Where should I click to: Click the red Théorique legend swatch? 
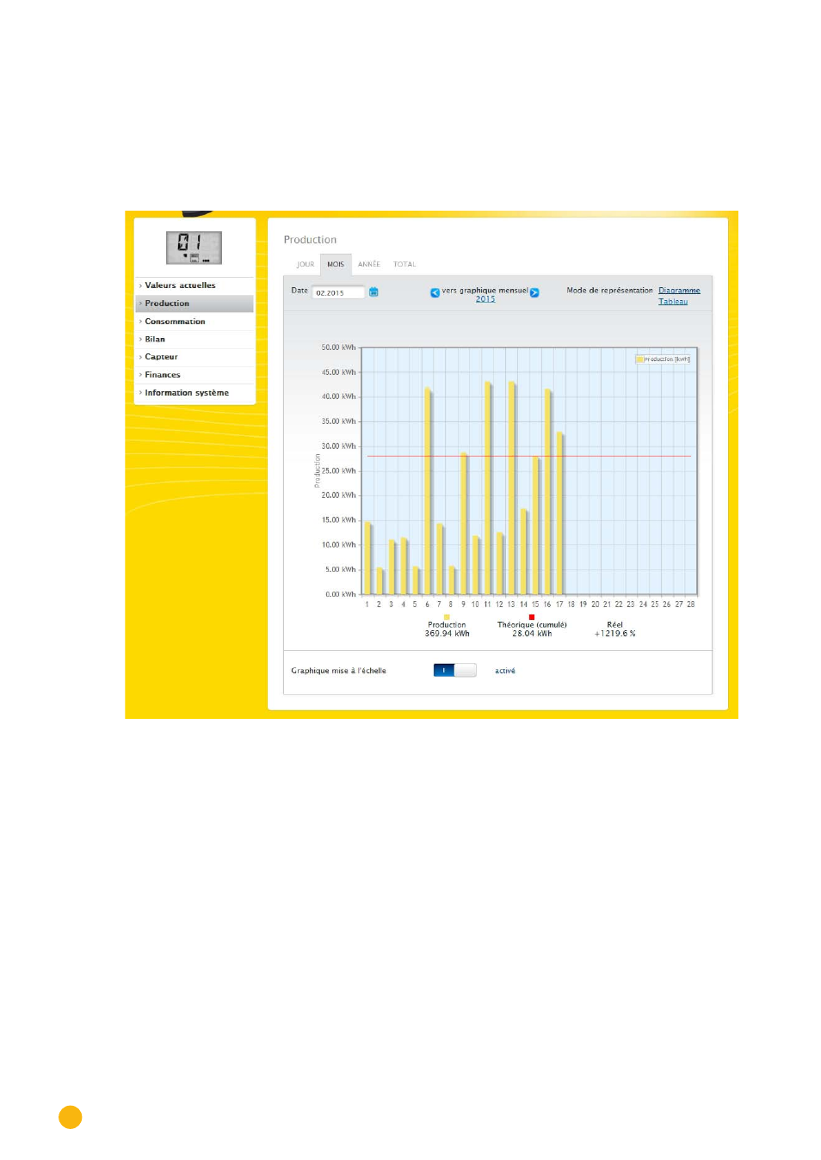coord(532,617)
